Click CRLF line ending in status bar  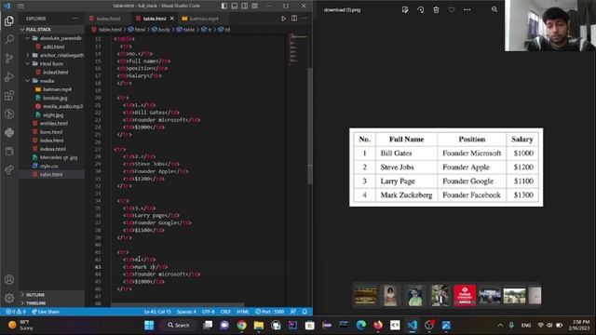tap(225, 312)
